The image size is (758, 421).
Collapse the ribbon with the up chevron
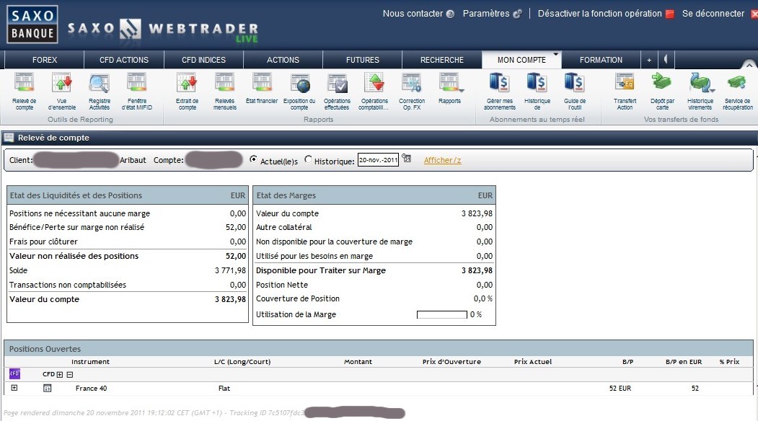coord(749,64)
